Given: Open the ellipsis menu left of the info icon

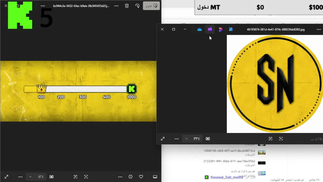Looking at the screenshot, I should click(120, 177).
